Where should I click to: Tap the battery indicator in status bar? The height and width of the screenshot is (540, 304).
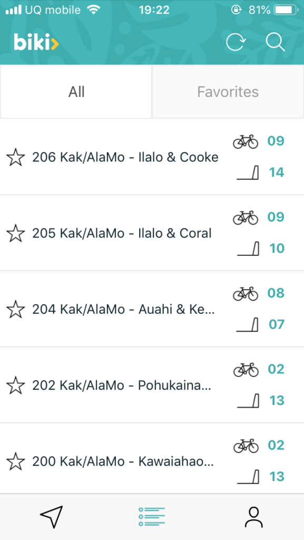pos(286,10)
